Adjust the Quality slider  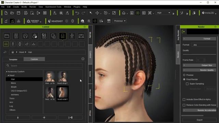pyautogui.click(x=199, y=54)
